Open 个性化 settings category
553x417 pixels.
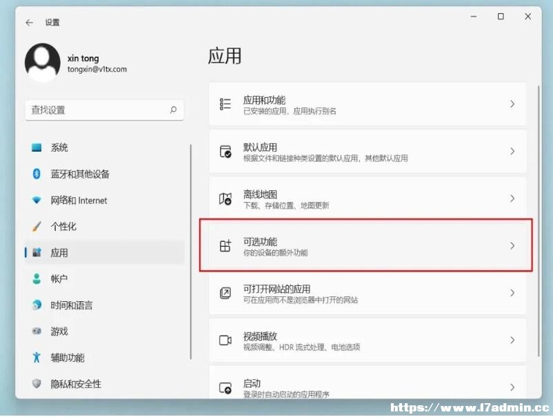(x=104, y=226)
